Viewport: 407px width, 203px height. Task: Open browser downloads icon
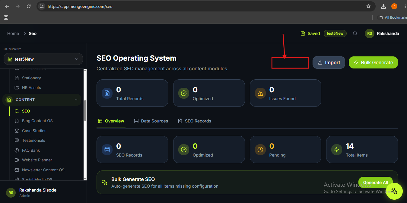coord(383,6)
